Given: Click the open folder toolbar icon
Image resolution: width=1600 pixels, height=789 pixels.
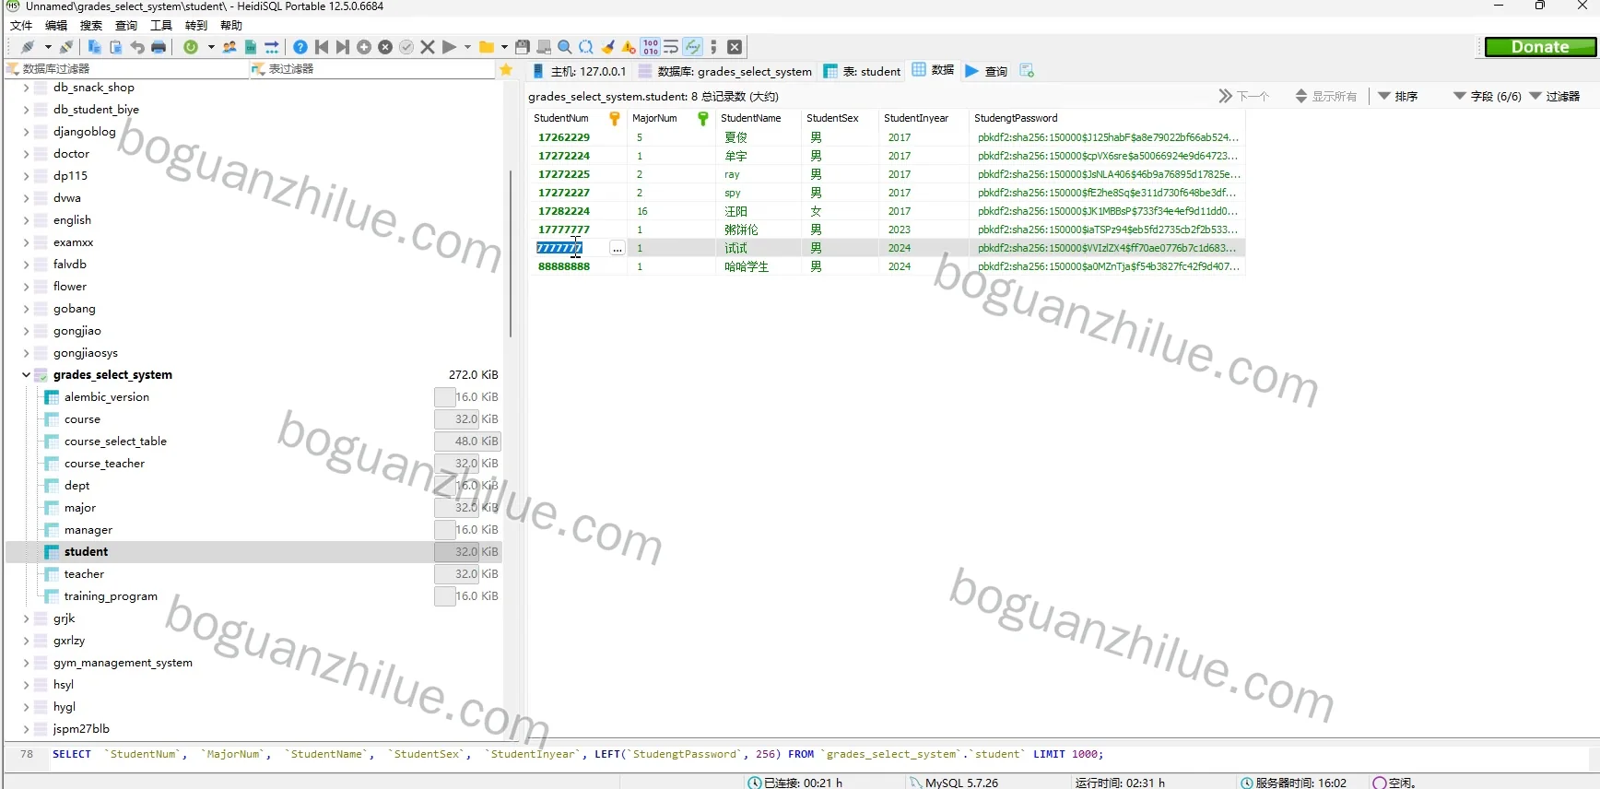Looking at the screenshot, I should tap(486, 47).
